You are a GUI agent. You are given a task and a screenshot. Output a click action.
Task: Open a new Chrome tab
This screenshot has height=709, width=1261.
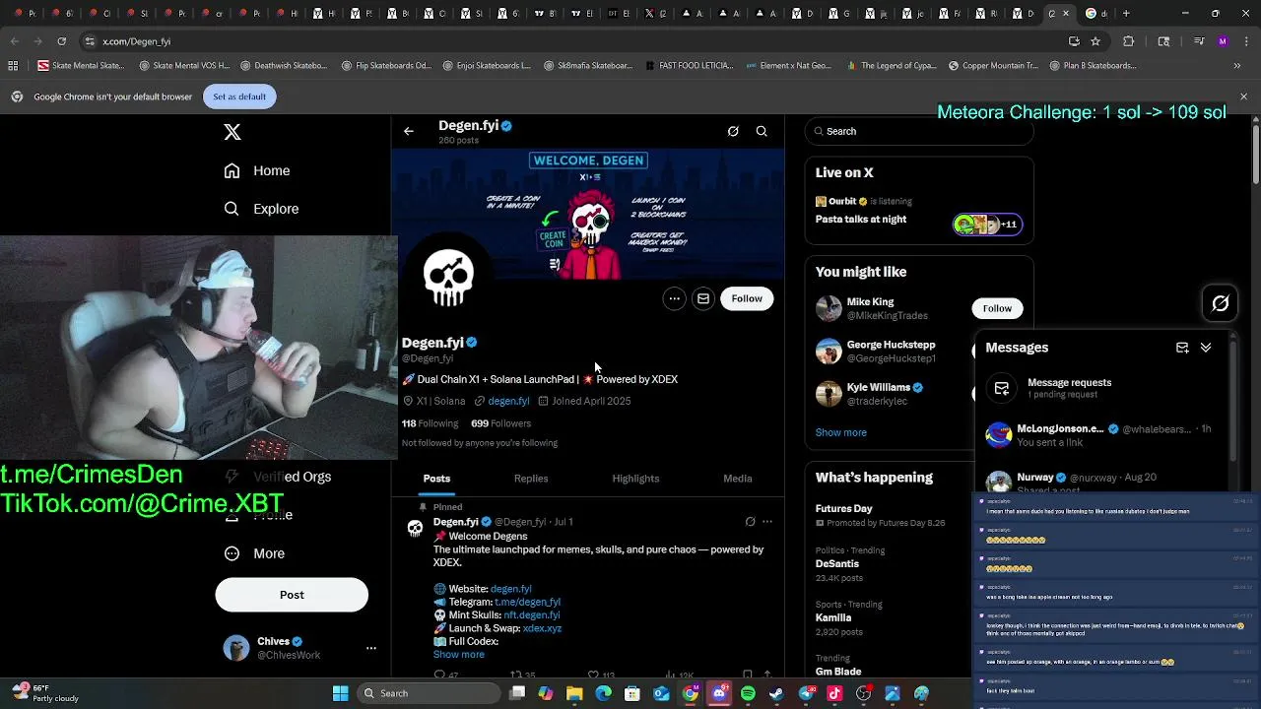click(1126, 14)
